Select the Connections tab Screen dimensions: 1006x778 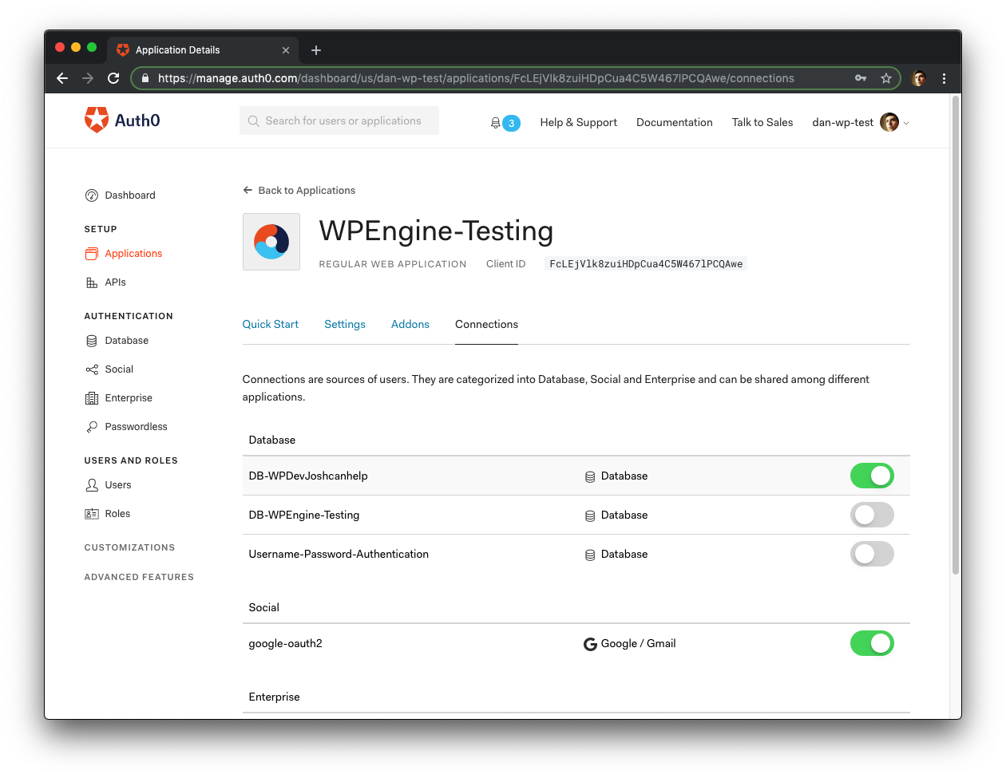click(x=486, y=325)
